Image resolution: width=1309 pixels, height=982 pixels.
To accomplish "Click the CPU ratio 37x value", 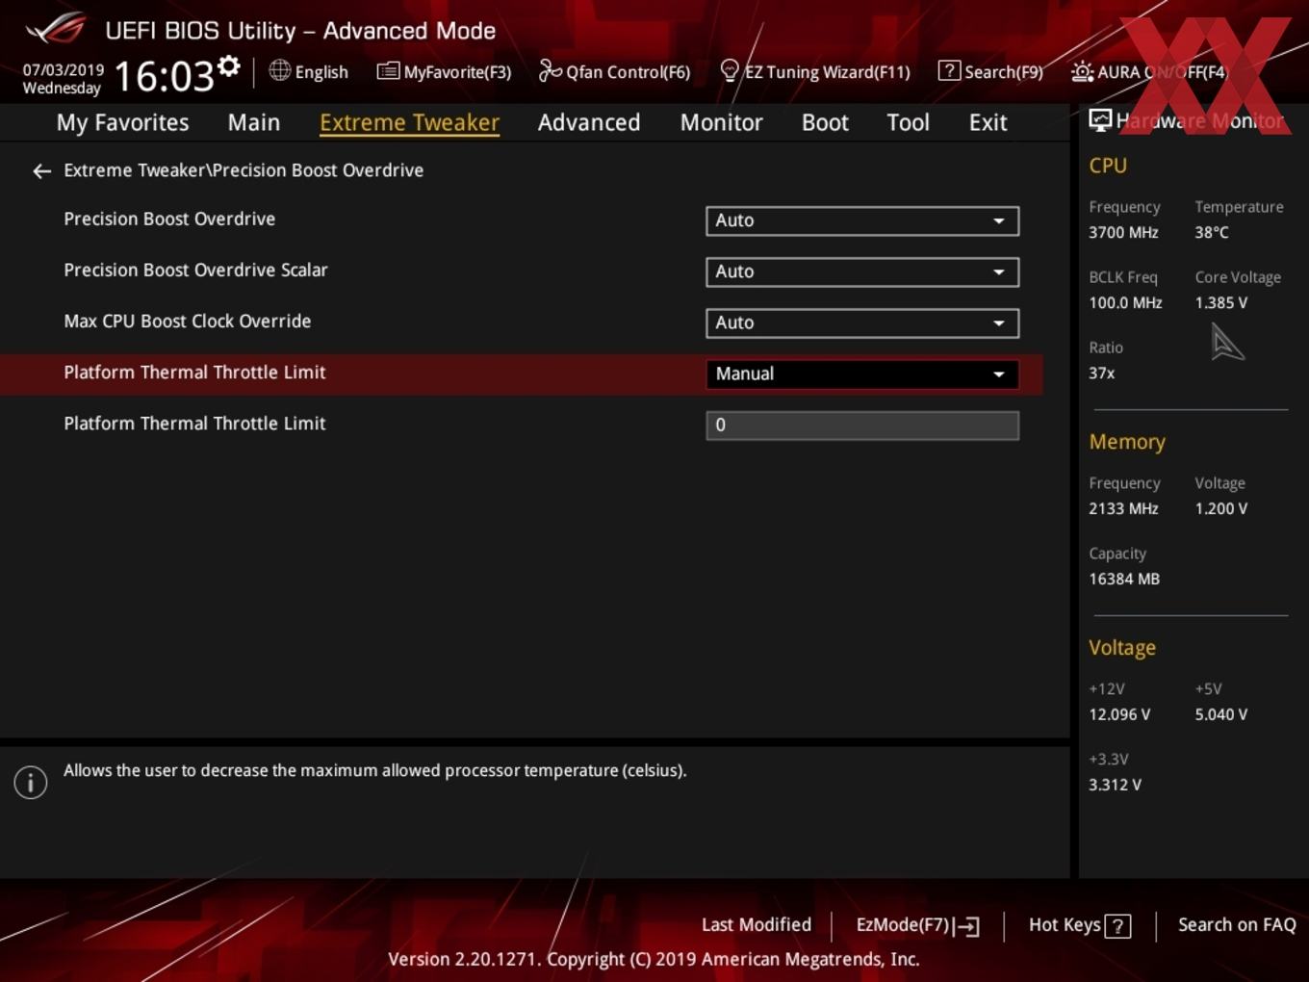I will tap(1101, 373).
